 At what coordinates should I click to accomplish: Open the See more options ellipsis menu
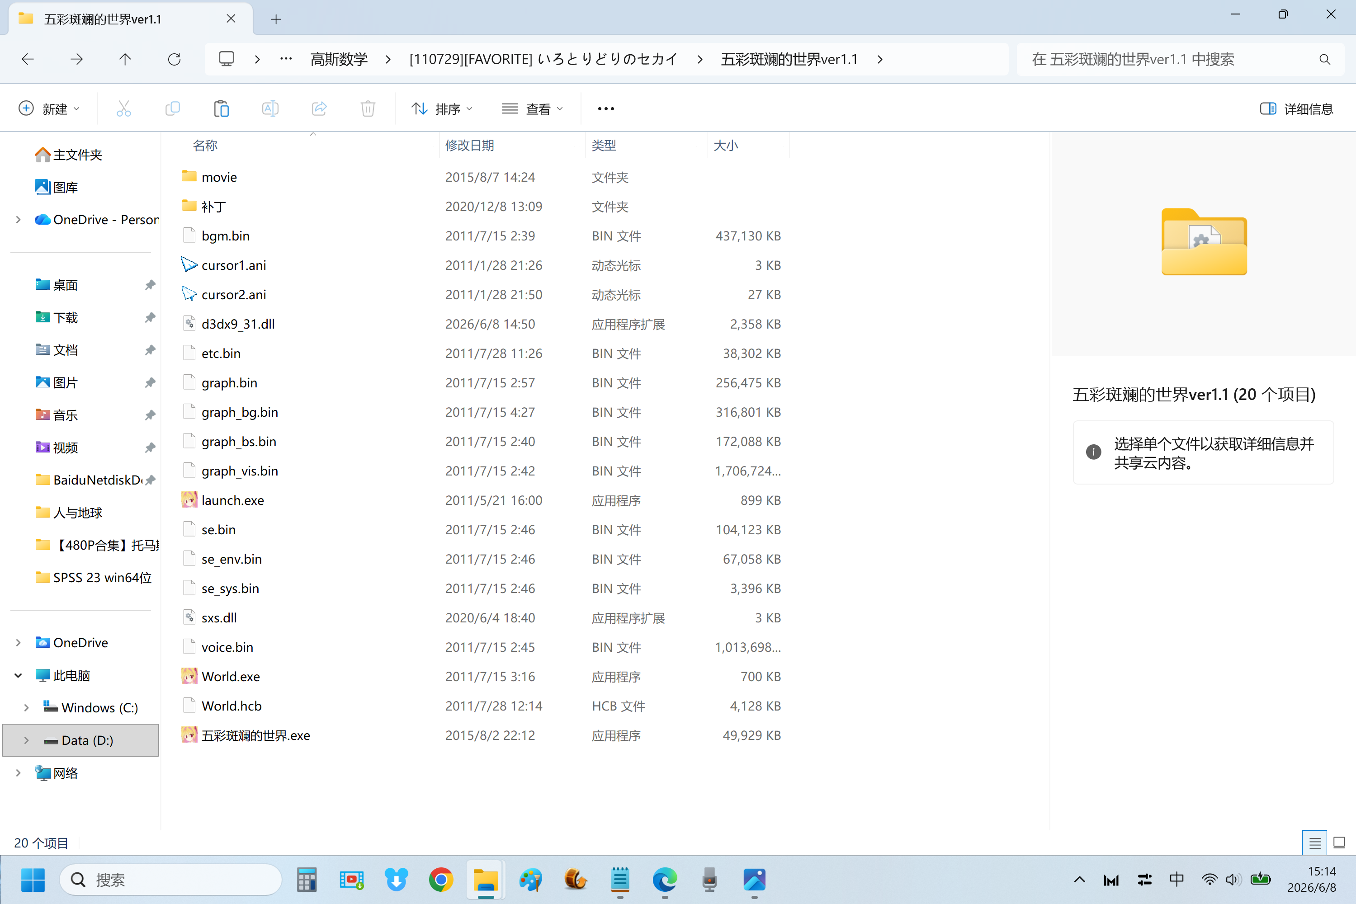tap(605, 108)
